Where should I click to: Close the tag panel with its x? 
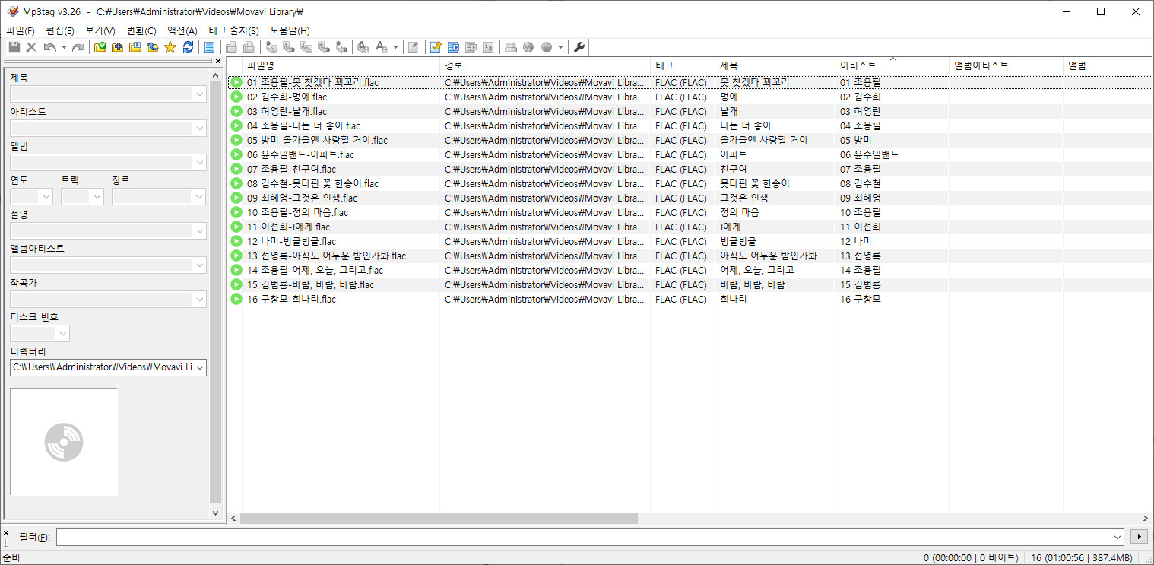(x=218, y=61)
